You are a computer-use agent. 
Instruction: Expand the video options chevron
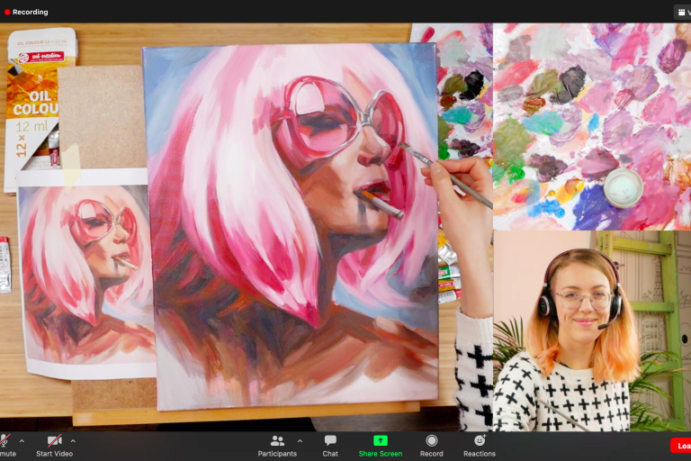pyautogui.click(x=73, y=440)
